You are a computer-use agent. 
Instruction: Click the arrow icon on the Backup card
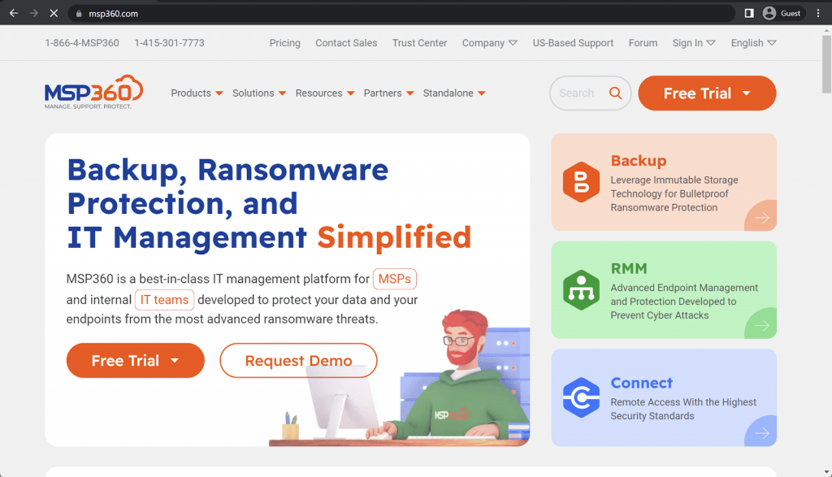pos(760,218)
